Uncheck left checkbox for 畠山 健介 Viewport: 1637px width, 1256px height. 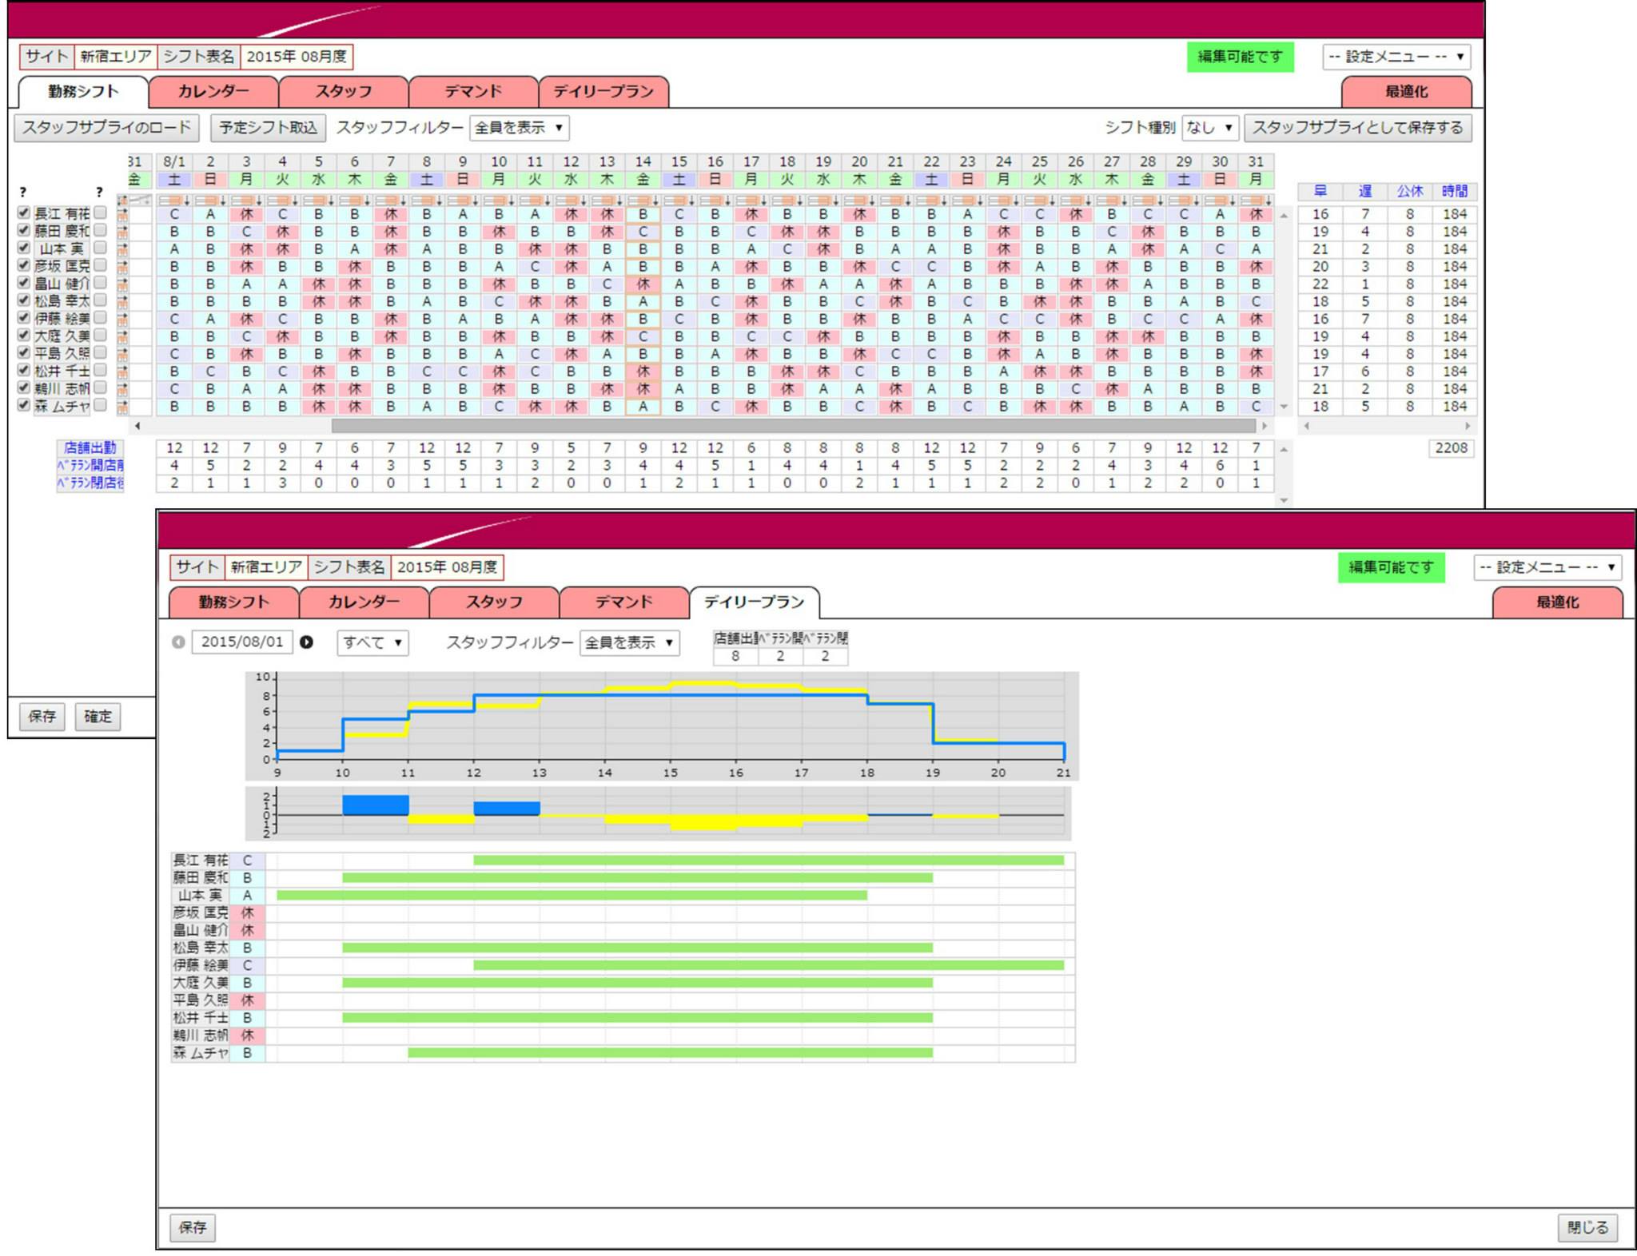click(x=23, y=282)
